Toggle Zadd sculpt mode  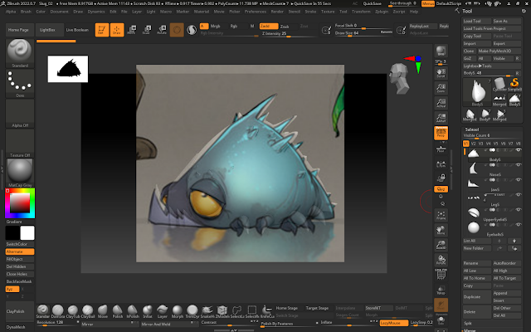pos(269,26)
